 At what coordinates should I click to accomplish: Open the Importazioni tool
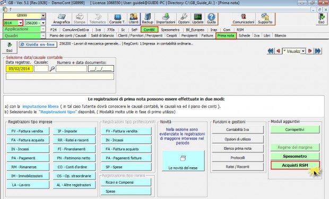tap(166, 19)
